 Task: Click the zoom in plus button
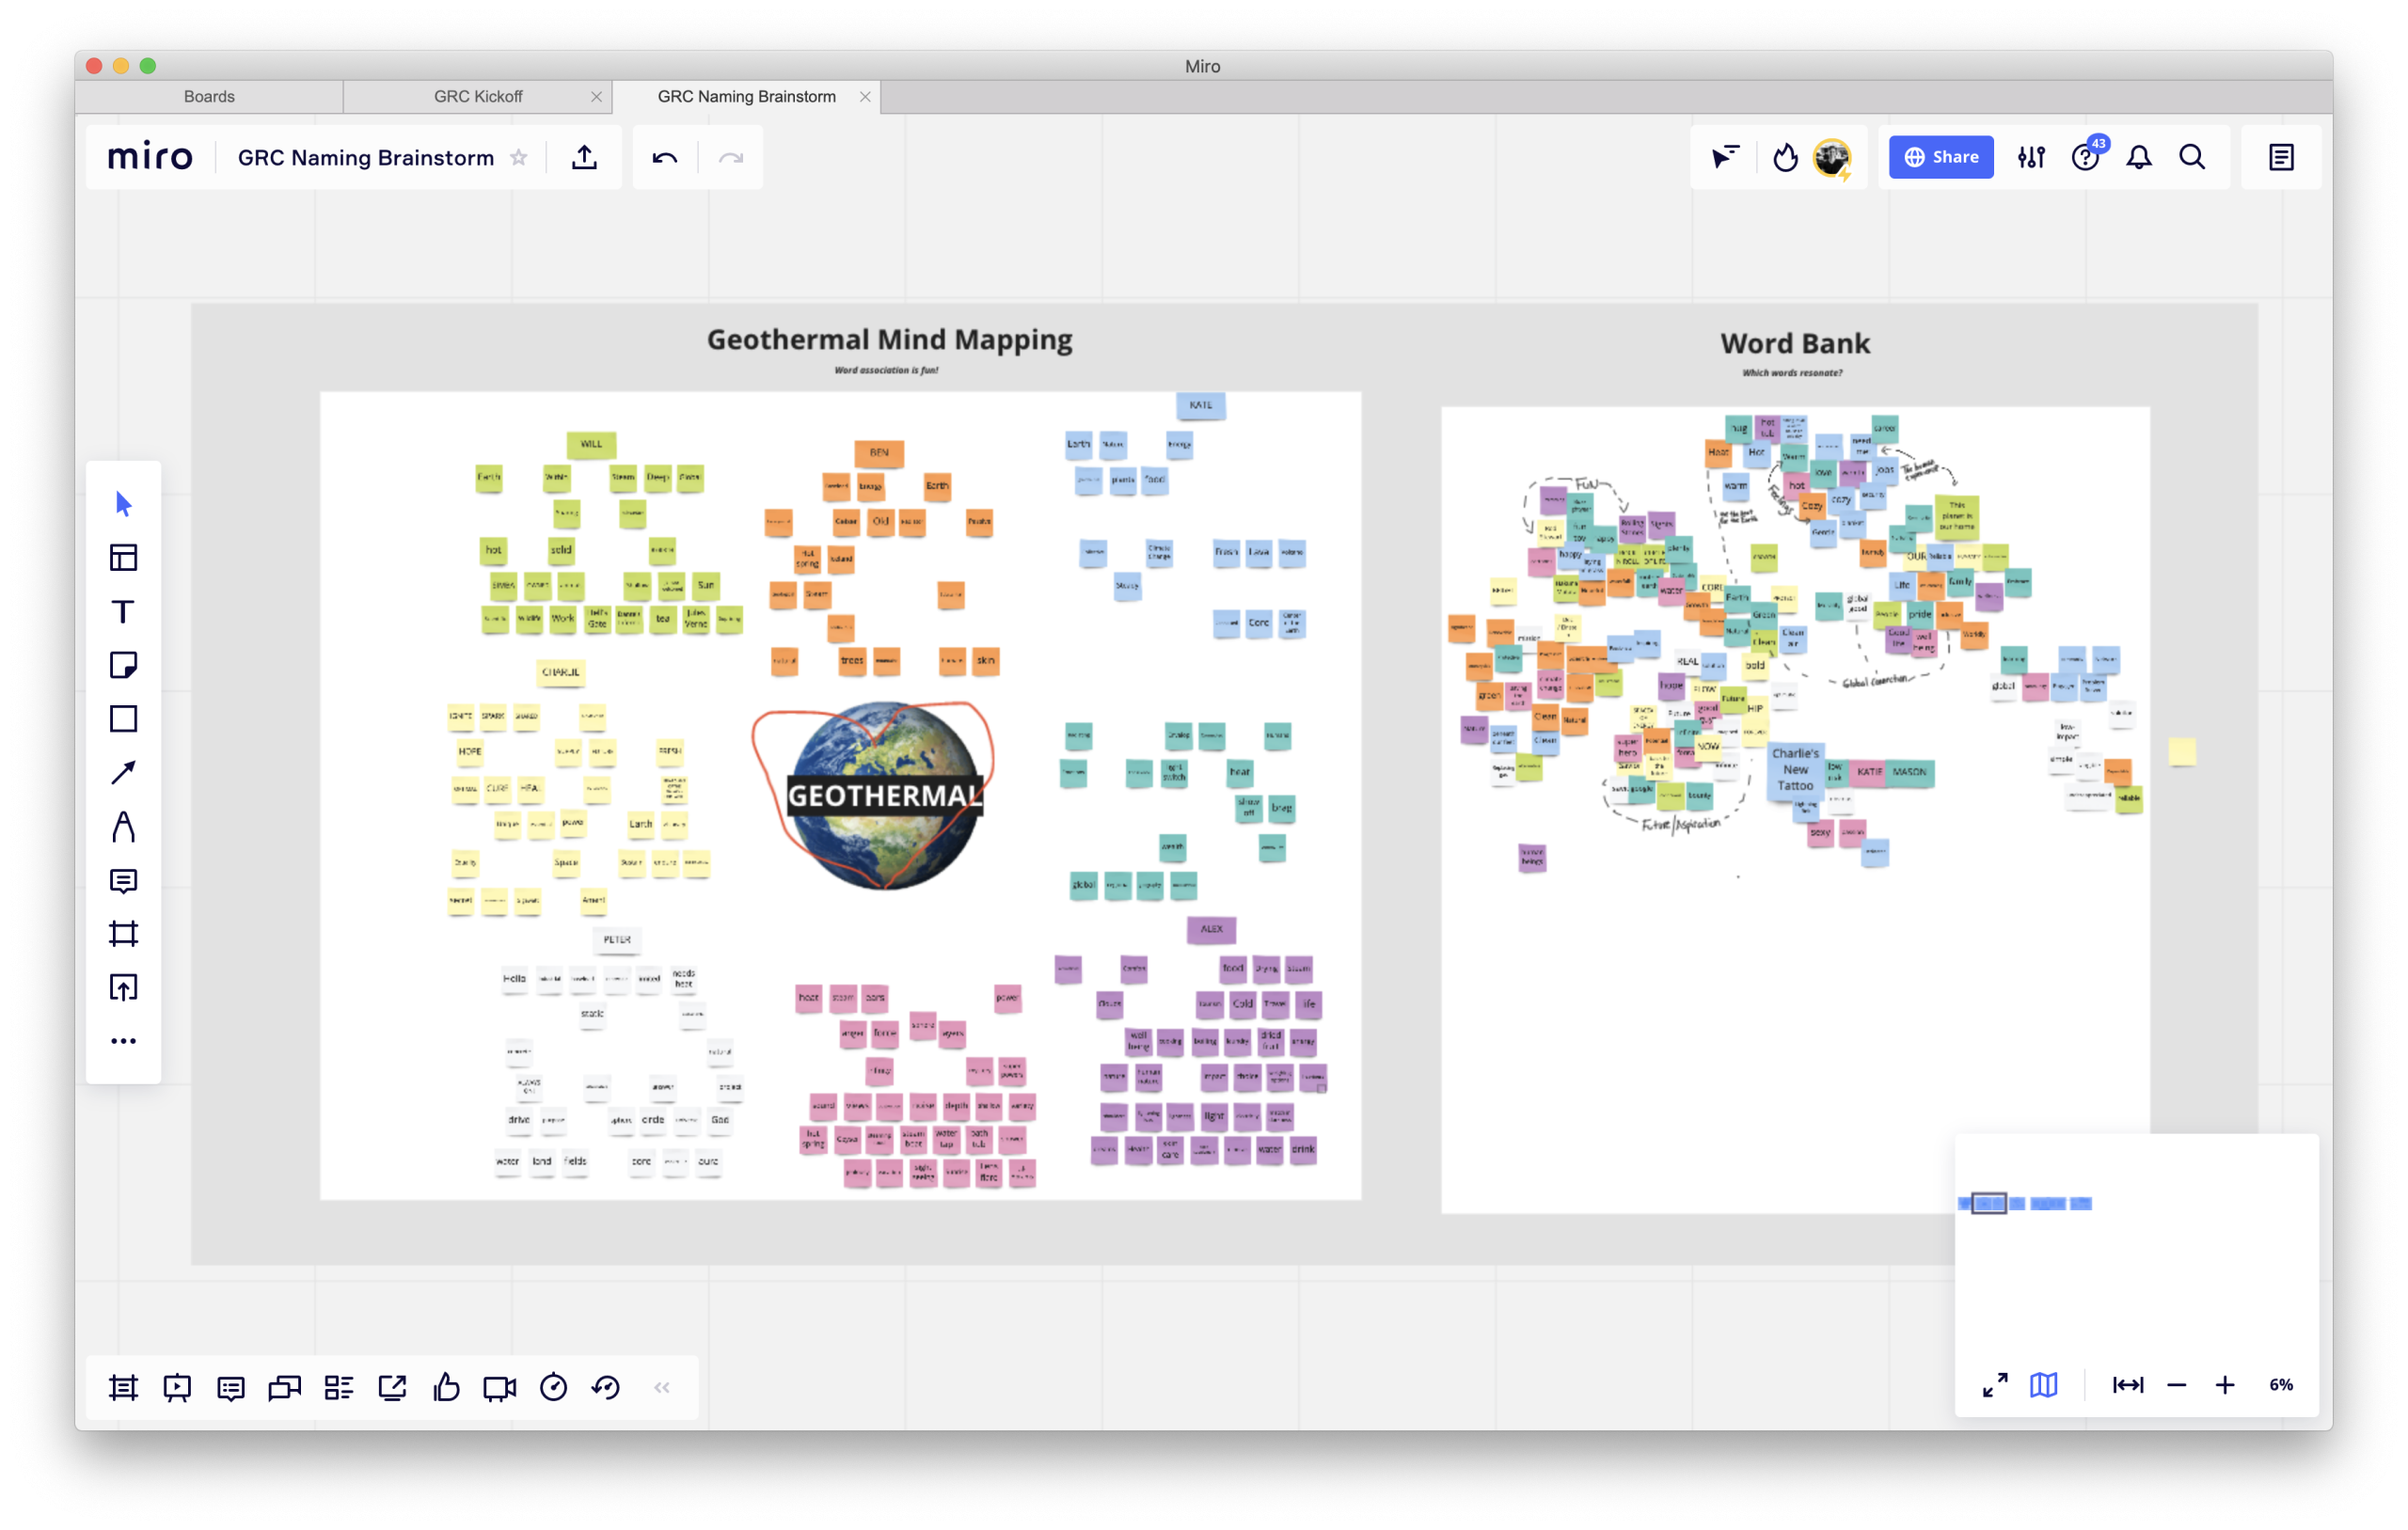[x=2224, y=1385]
